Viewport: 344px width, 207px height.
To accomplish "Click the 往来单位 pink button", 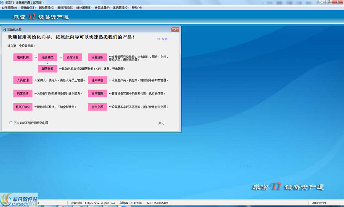I will [x=97, y=80].
